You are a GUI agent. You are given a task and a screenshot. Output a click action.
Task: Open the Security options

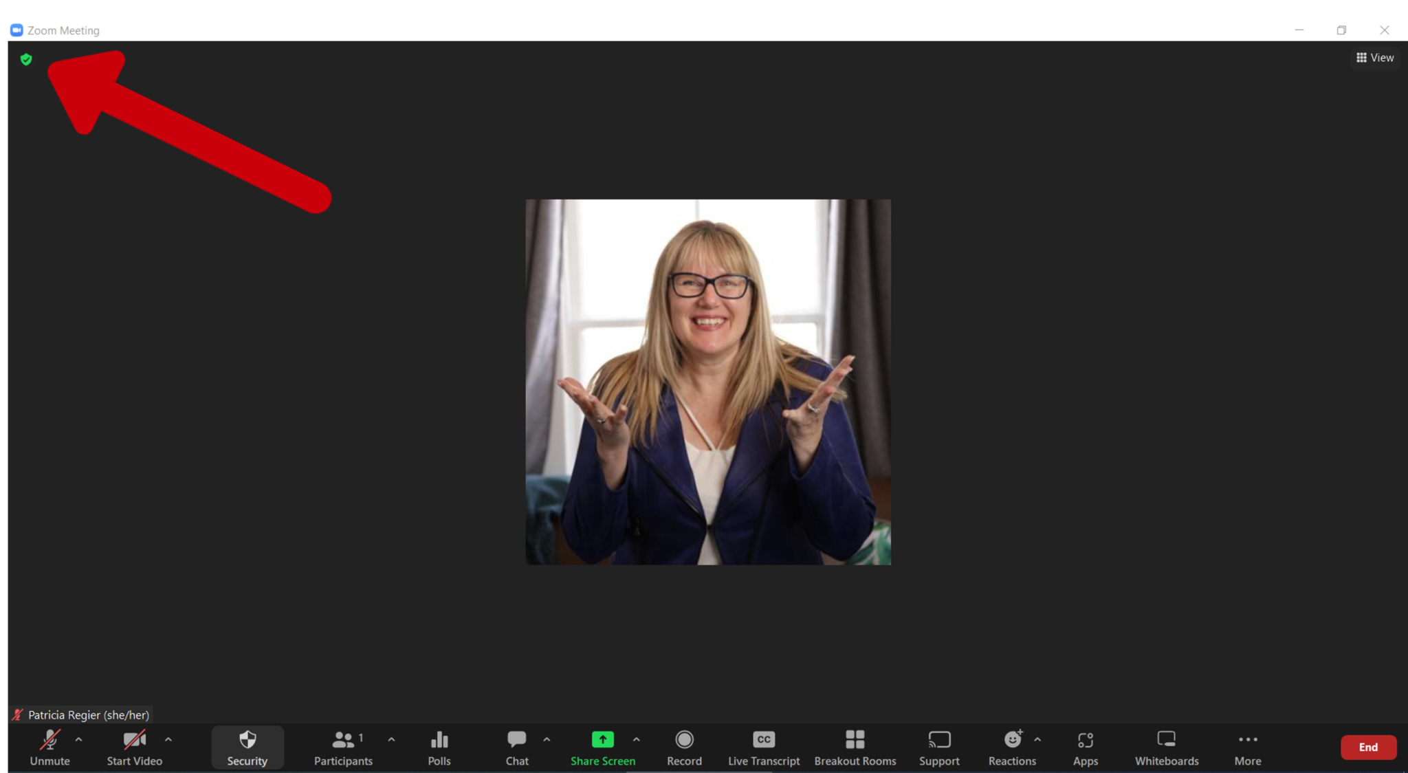[x=247, y=747]
